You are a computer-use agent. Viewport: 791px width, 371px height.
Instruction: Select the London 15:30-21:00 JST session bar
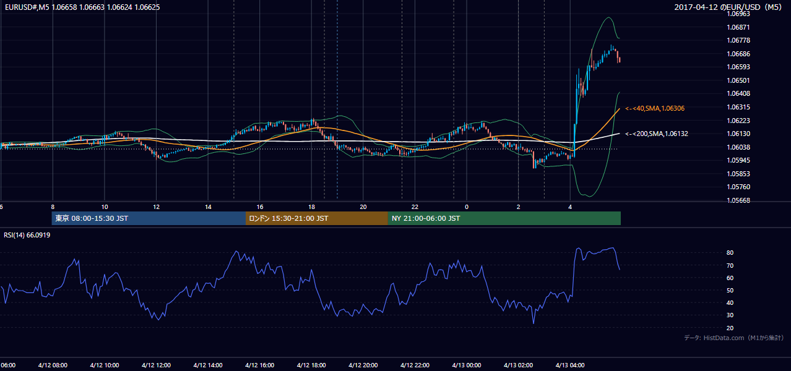[317, 218]
